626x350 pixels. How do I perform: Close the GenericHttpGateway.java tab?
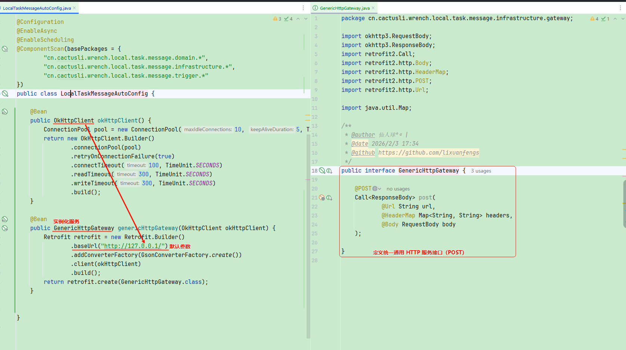tap(373, 8)
